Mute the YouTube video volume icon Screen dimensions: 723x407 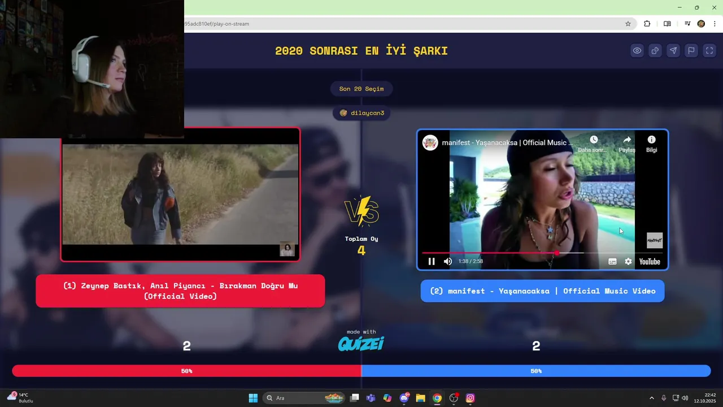448,261
